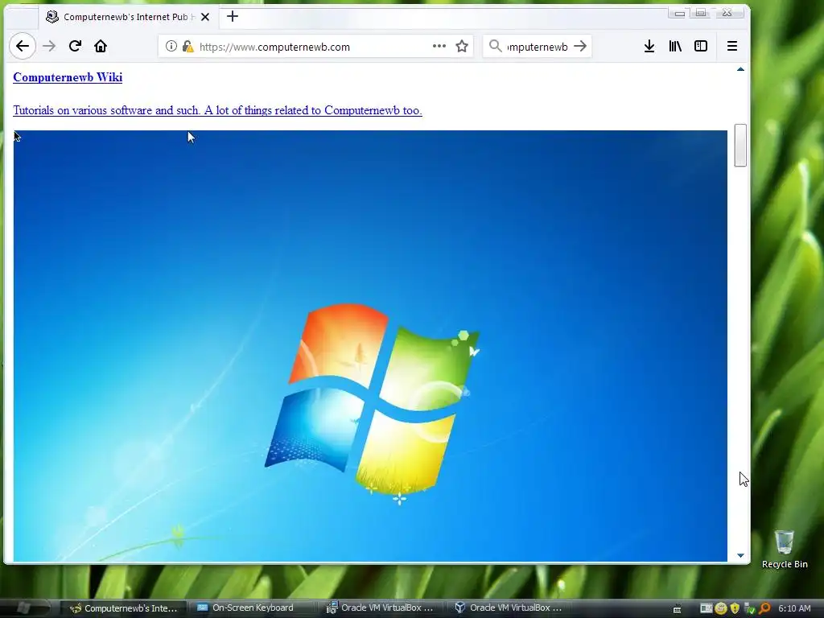Click the padlock warning security icon
The image size is (824, 618).
pyautogui.click(x=187, y=46)
